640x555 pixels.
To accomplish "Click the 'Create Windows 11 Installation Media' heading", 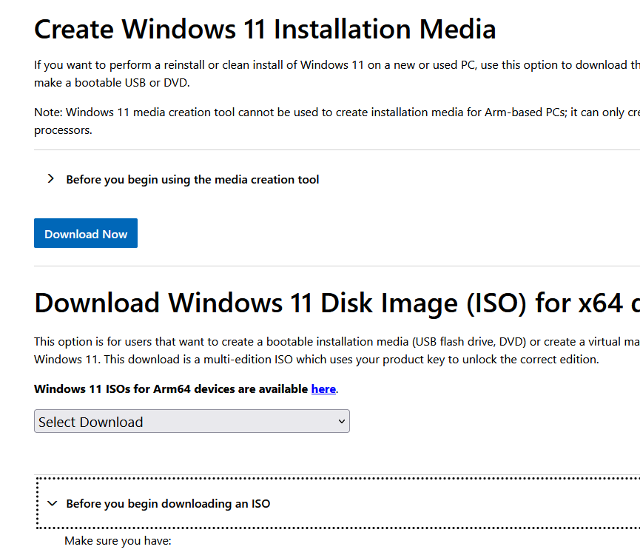I will pyautogui.click(x=264, y=29).
